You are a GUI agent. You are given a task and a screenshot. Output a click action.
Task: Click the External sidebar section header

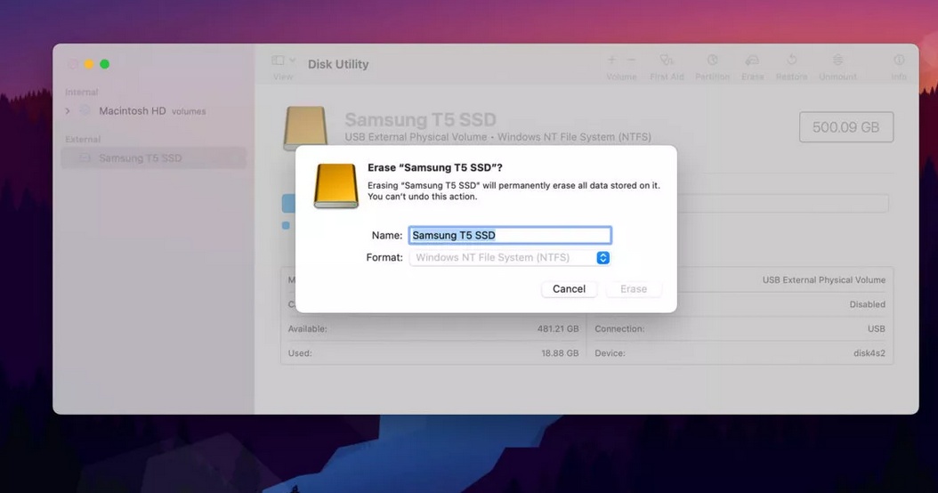83,140
